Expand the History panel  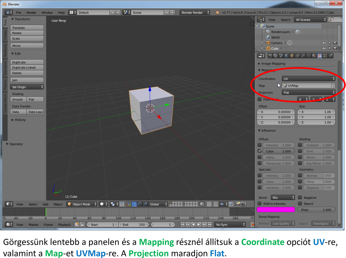[x=19, y=120]
